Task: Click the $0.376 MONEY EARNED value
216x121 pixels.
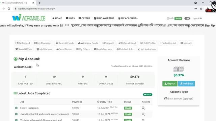Action: click(x=135, y=77)
